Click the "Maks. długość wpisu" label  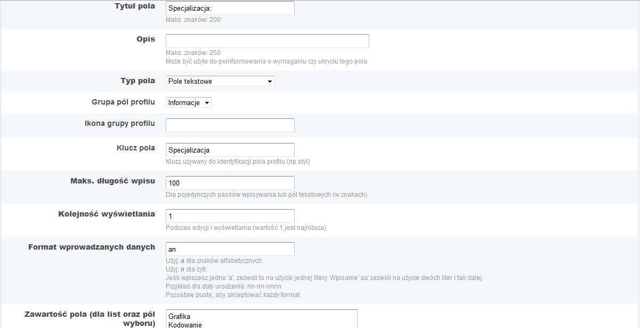[112, 181]
